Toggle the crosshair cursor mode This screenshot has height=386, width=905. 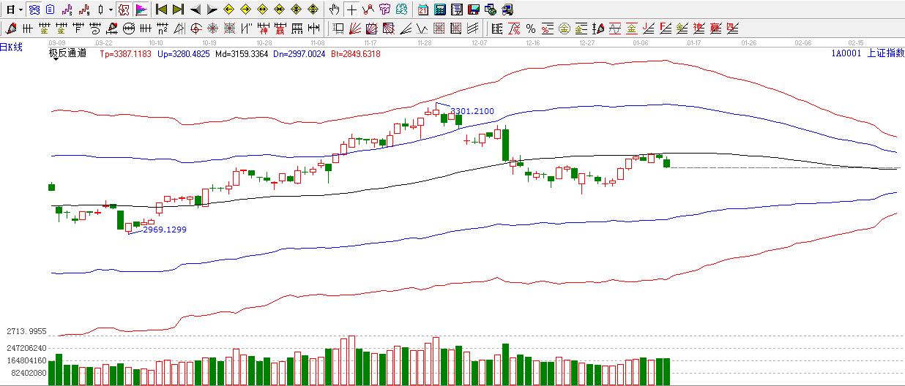point(351,10)
